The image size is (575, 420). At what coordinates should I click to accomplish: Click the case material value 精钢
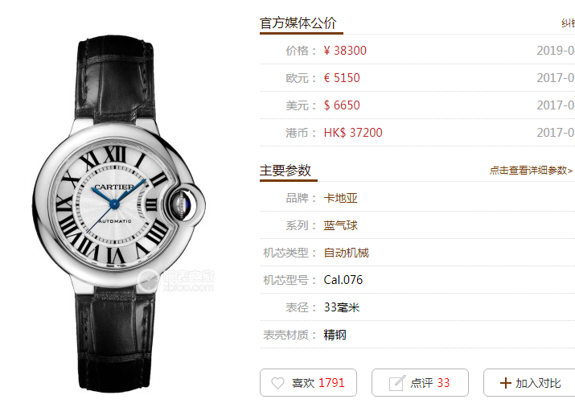click(x=335, y=335)
